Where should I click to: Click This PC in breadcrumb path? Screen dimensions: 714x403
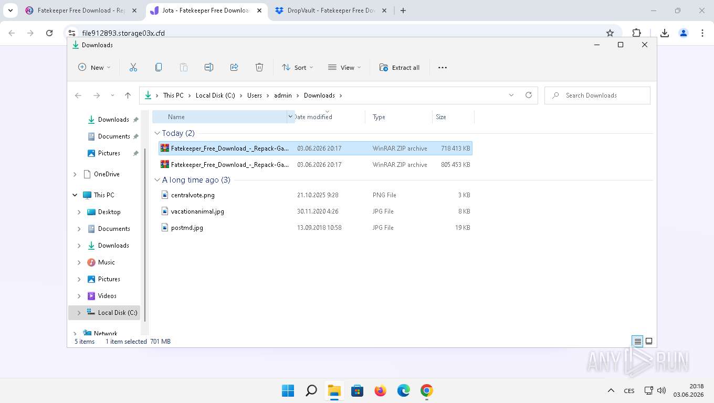173,95
